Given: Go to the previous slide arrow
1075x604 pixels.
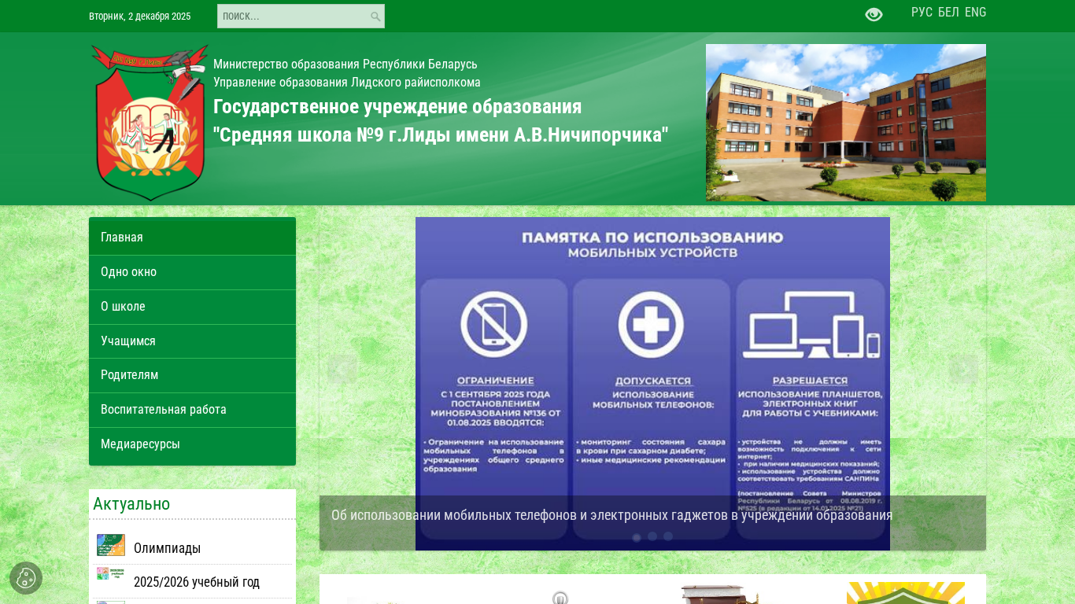Looking at the screenshot, I should coord(342,369).
